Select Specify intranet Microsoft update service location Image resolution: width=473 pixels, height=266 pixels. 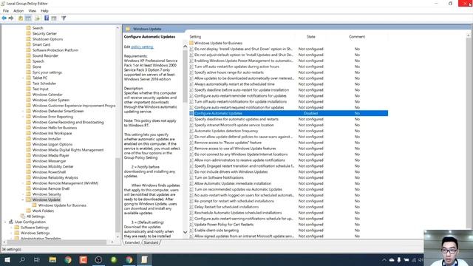234,125
